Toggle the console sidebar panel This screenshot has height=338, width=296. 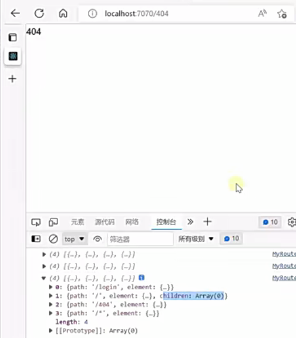(x=36, y=239)
